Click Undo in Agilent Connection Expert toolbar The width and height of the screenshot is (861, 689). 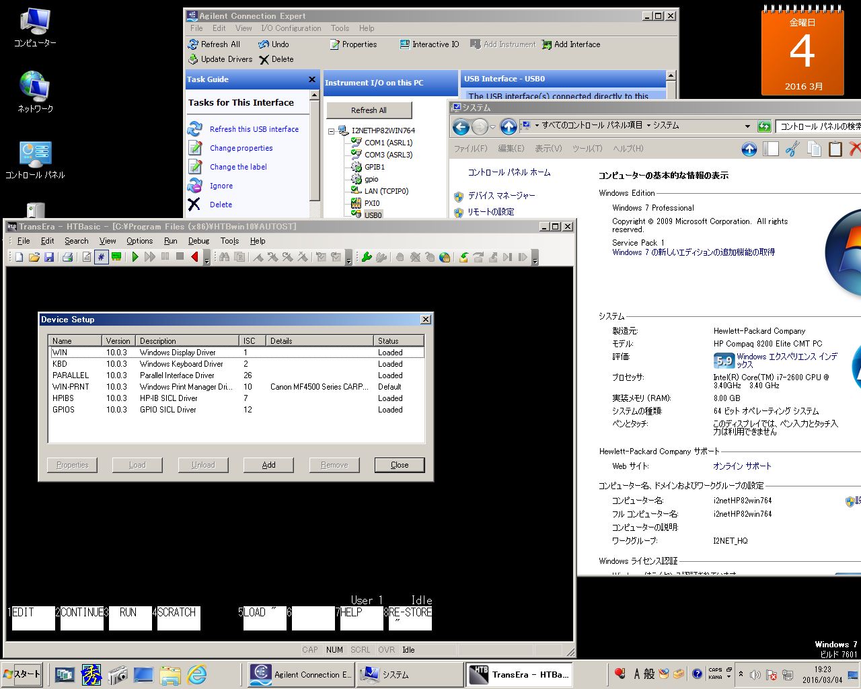coord(274,44)
